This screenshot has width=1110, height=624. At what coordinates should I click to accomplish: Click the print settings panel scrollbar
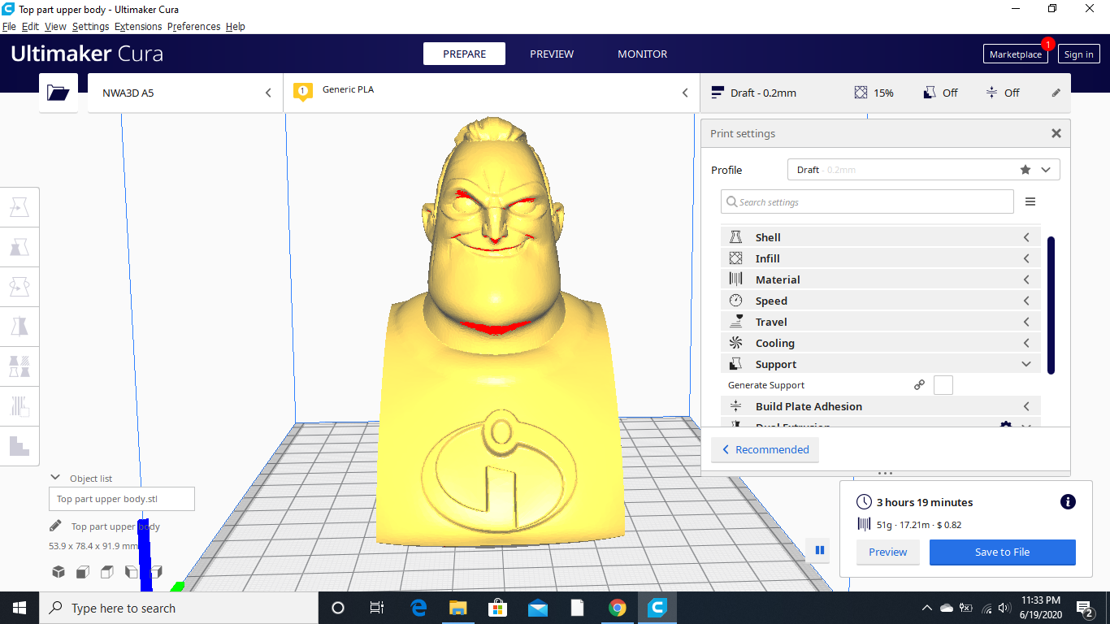point(1051,305)
